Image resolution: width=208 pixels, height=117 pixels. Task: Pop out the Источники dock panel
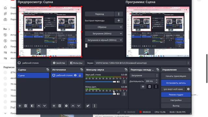82,70
